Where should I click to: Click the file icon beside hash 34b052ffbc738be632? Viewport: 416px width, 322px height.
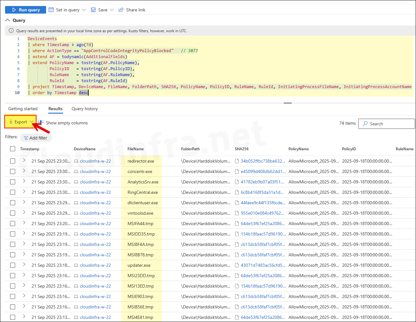(x=237, y=161)
